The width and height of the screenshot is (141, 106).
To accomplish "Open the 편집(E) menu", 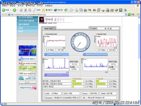I will pos(13,6).
